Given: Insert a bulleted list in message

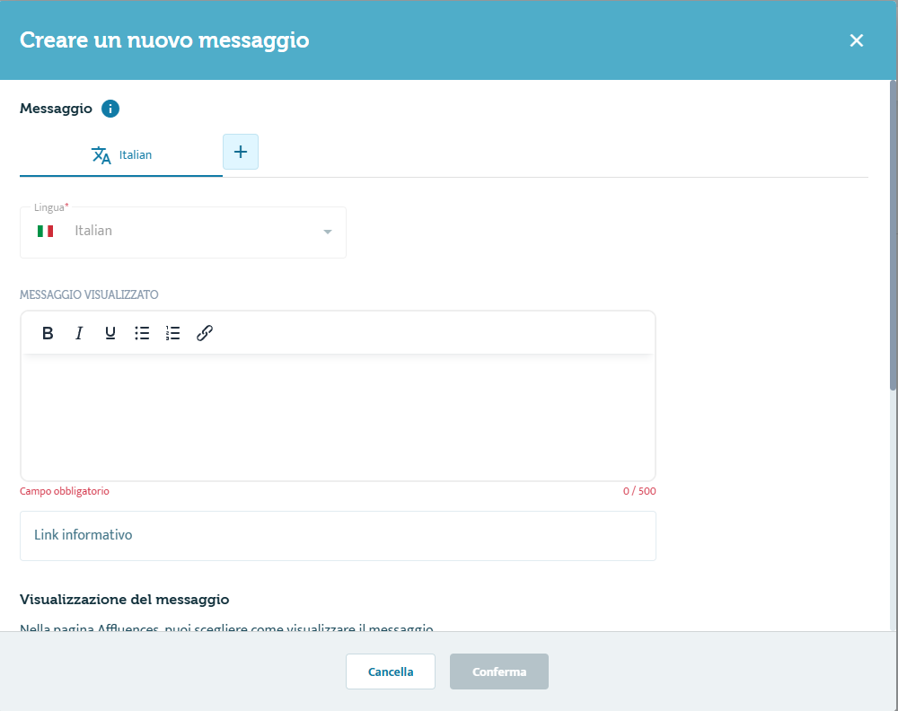Looking at the screenshot, I should pos(142,333).
